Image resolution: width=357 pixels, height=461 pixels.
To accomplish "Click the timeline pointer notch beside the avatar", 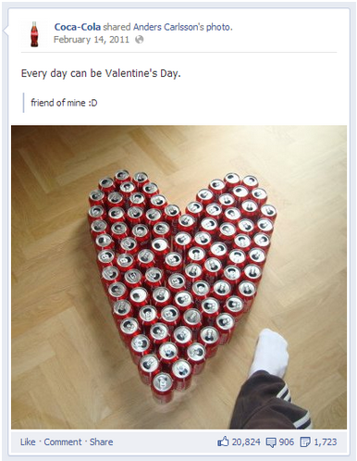I will (6, 31).
